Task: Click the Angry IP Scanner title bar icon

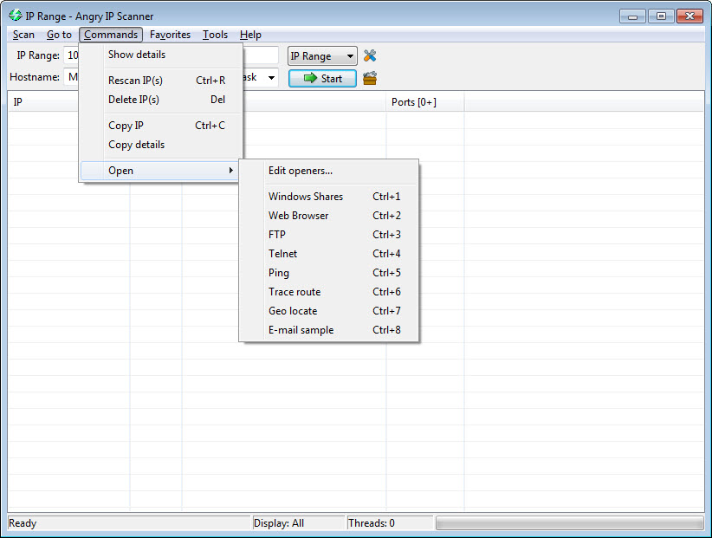Action: 15,16
